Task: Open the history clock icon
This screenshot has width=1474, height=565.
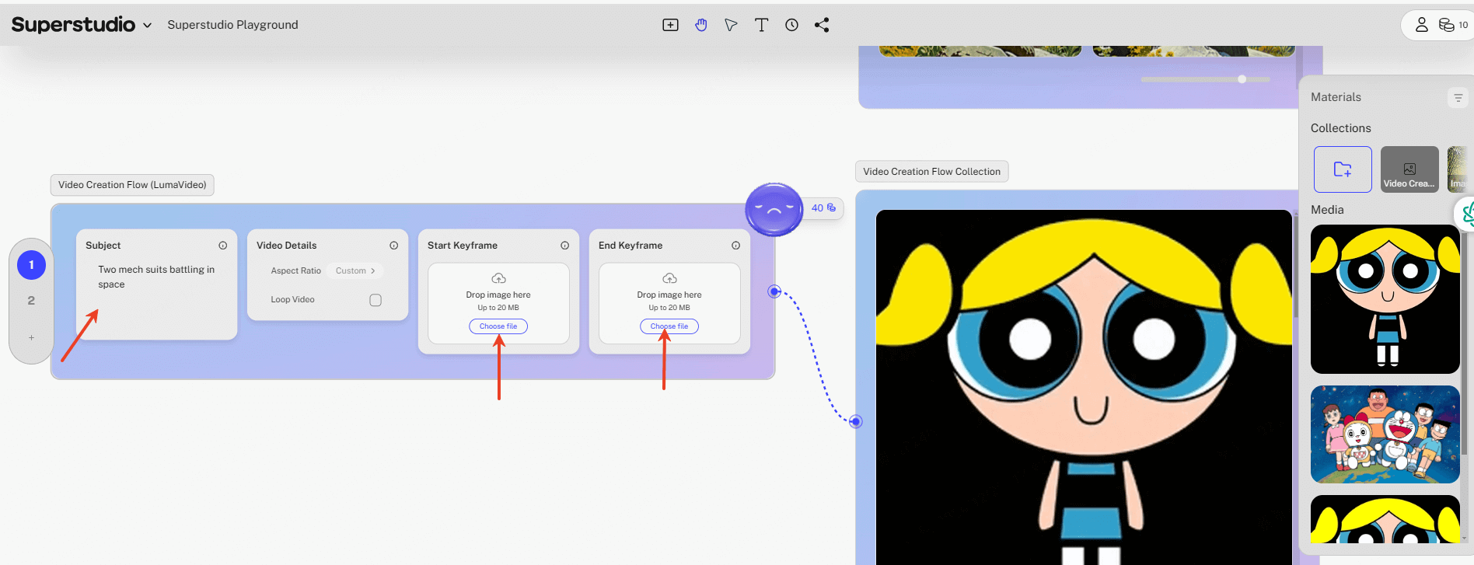Action: coord(791,25)
